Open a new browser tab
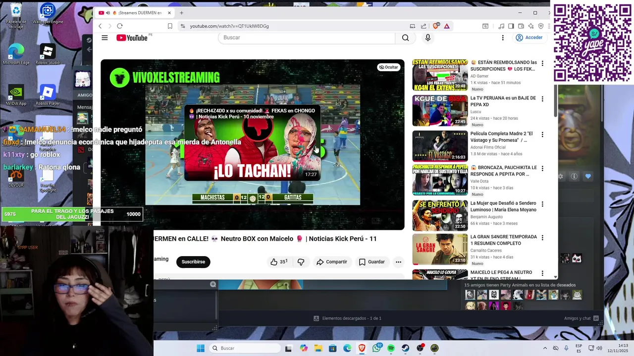The image size is (634, 356). (181, 13)
